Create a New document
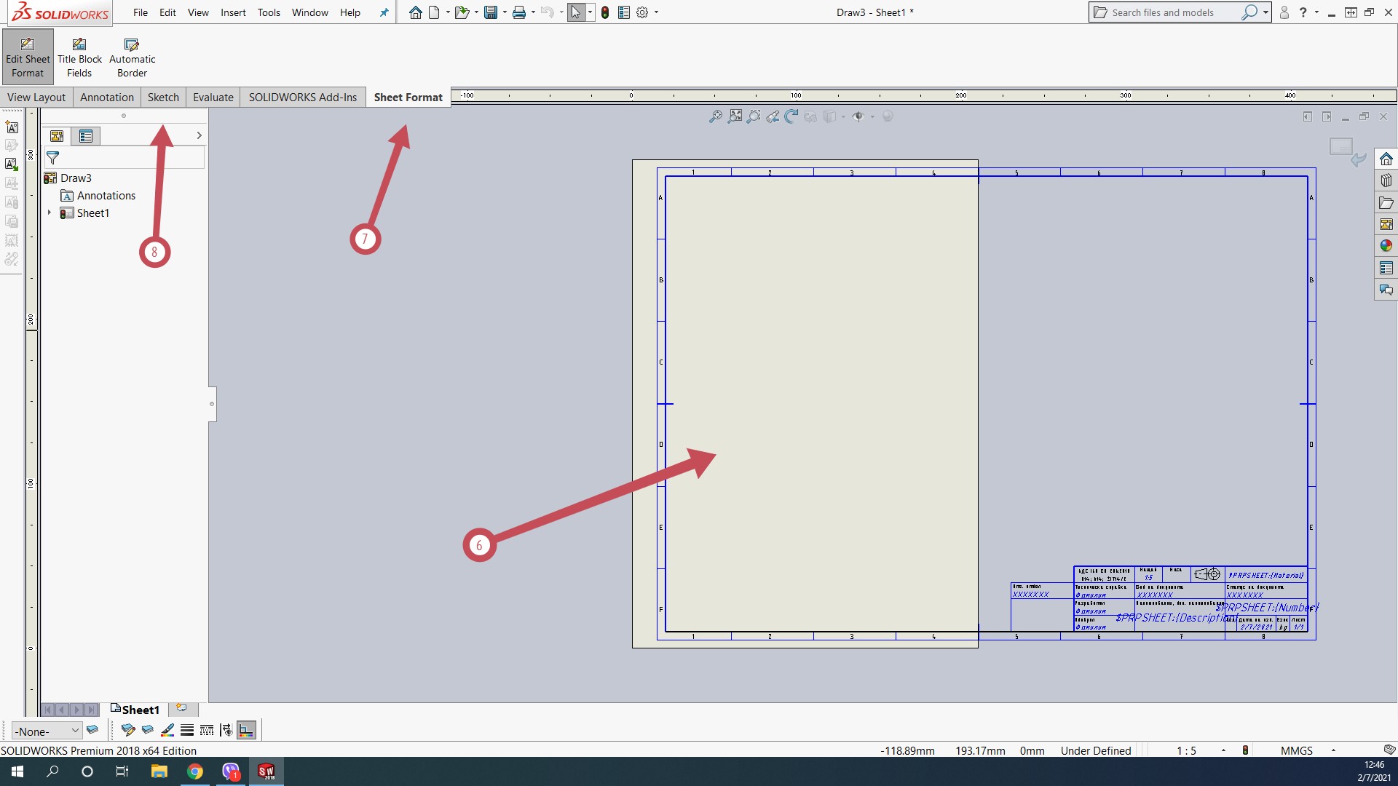 point(434,12)
